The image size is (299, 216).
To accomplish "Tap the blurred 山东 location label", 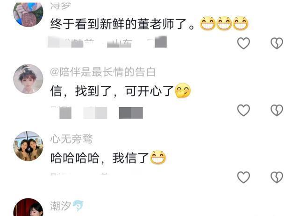I will pos(120,43).
